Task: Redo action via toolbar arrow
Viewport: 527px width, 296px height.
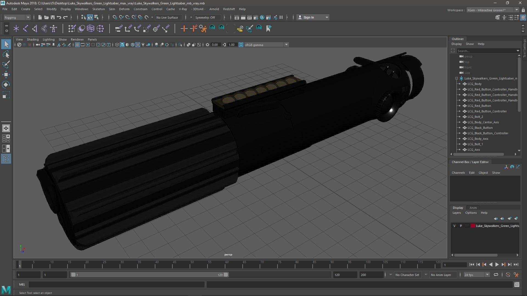Action: click(x=65, y=17)
